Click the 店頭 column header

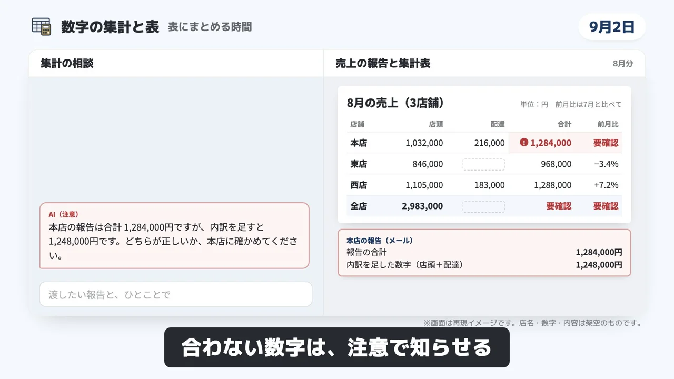pyautogui.click(x=436, y=124)
